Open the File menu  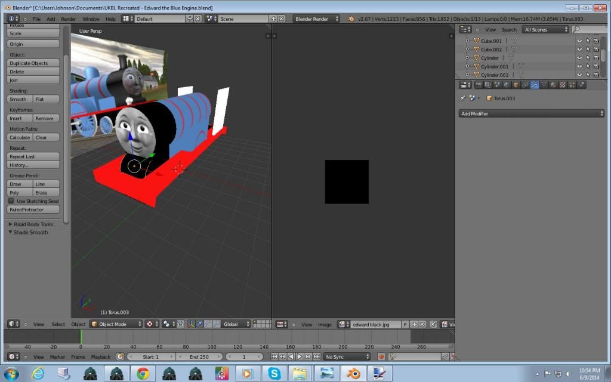pos(36,19)
